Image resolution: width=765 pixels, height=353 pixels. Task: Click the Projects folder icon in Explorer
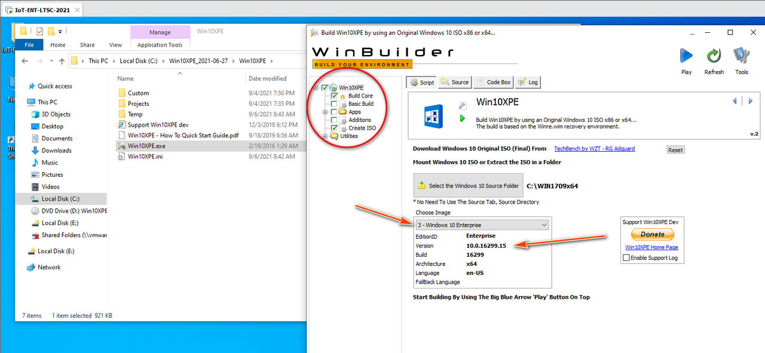[x=122, y=103]
